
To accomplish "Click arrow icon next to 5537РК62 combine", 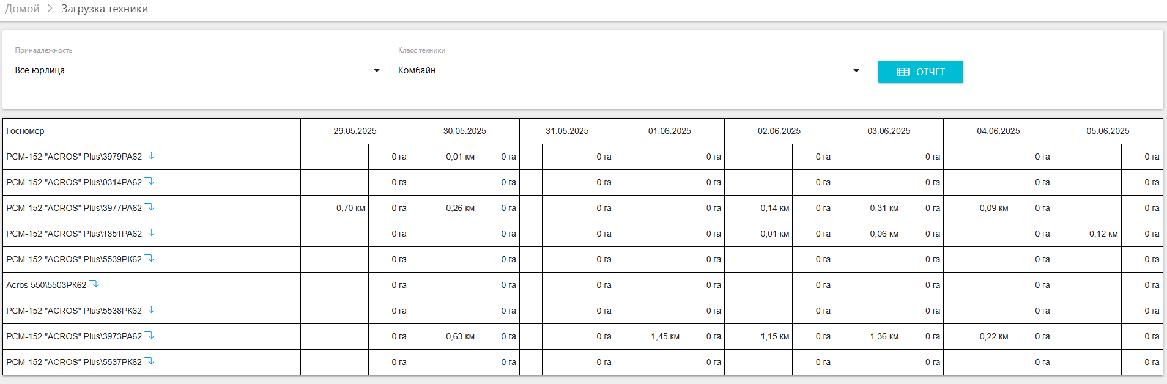I will pos(150,361).
